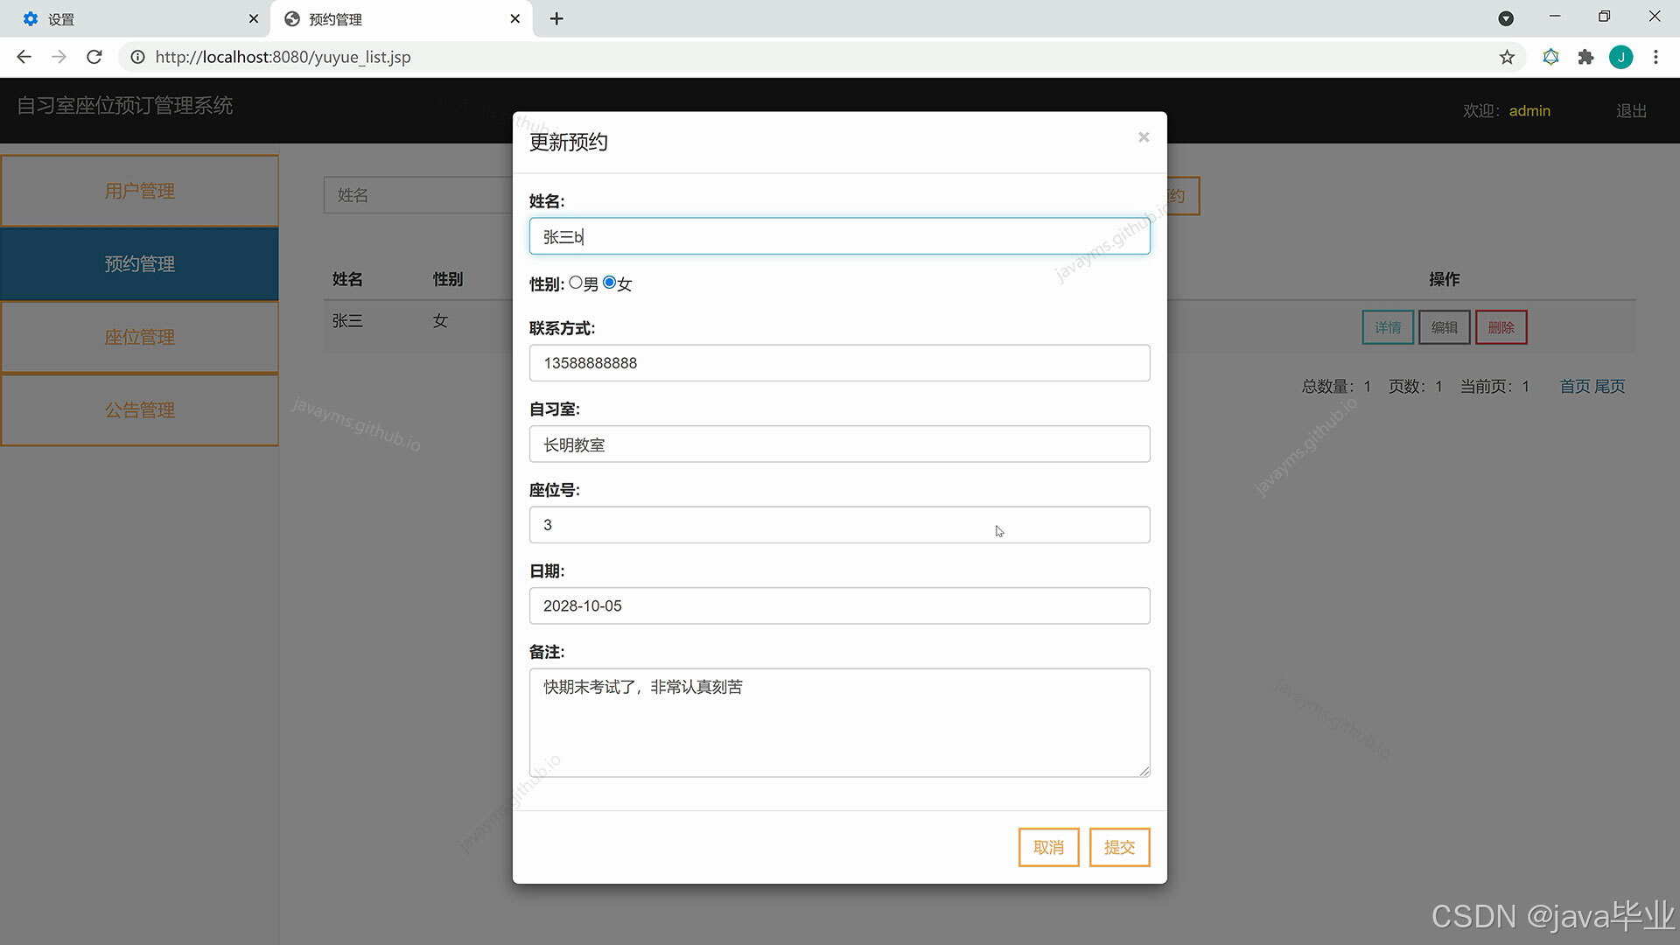Focus the 姓名 input in dialog
The width and height of the screenshot is (1680, 945).
tap(839, 236)
